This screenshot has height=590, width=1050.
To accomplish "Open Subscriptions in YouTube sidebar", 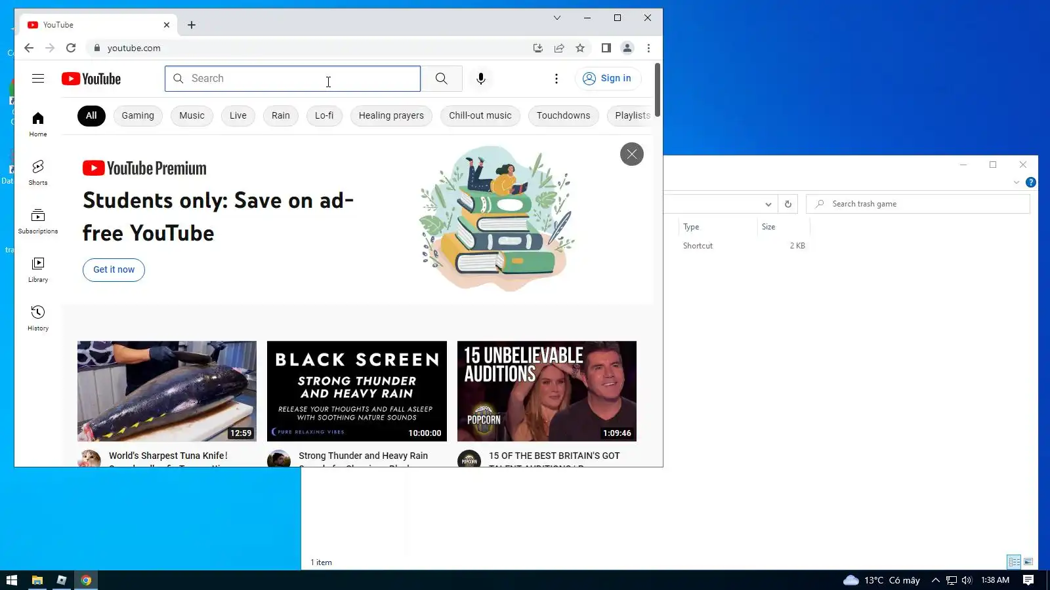I will (x=38, y=221).
